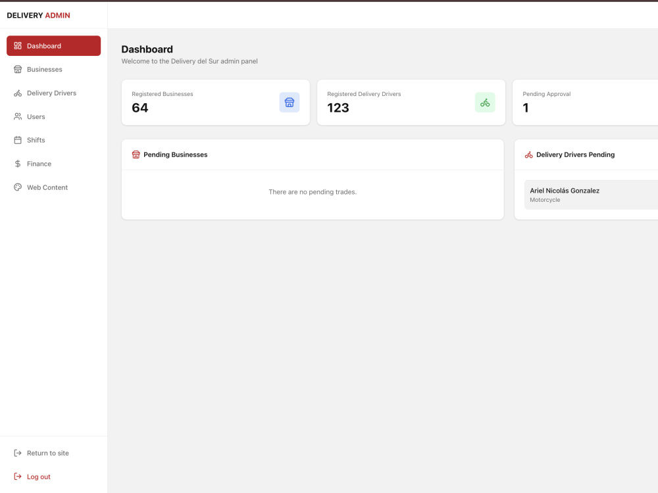Click the Pending Approval count 1
Viewport: 658px width, 493px height.
click(525, 108)
